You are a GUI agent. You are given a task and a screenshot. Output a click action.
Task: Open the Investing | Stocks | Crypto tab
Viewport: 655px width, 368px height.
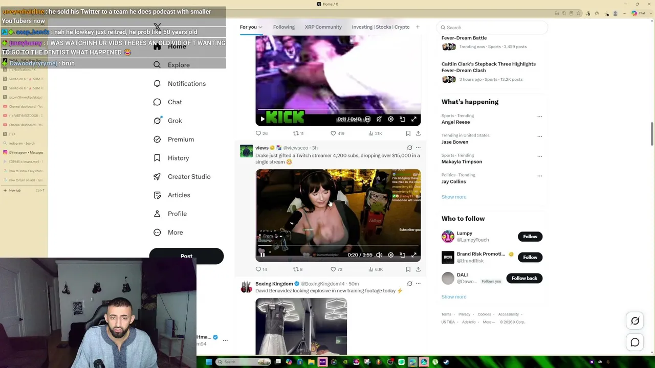pyautogui.click(x=381, y=27)
